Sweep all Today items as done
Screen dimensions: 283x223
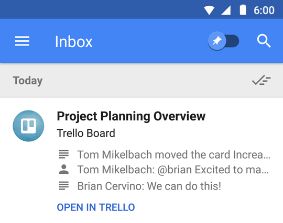[261, 80]
